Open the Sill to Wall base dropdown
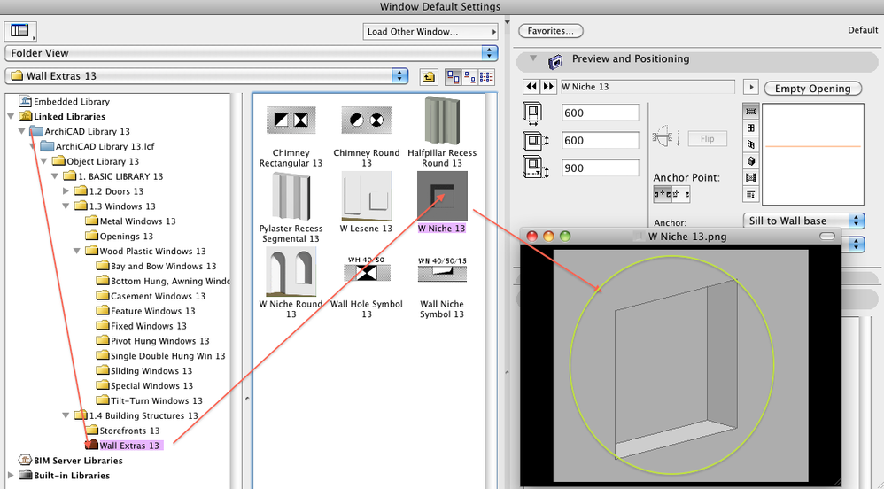The width and height of the screenshot is (884, 489). (804, 221)
